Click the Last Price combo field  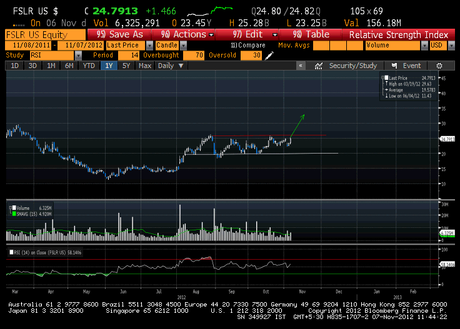coord(126,46)
